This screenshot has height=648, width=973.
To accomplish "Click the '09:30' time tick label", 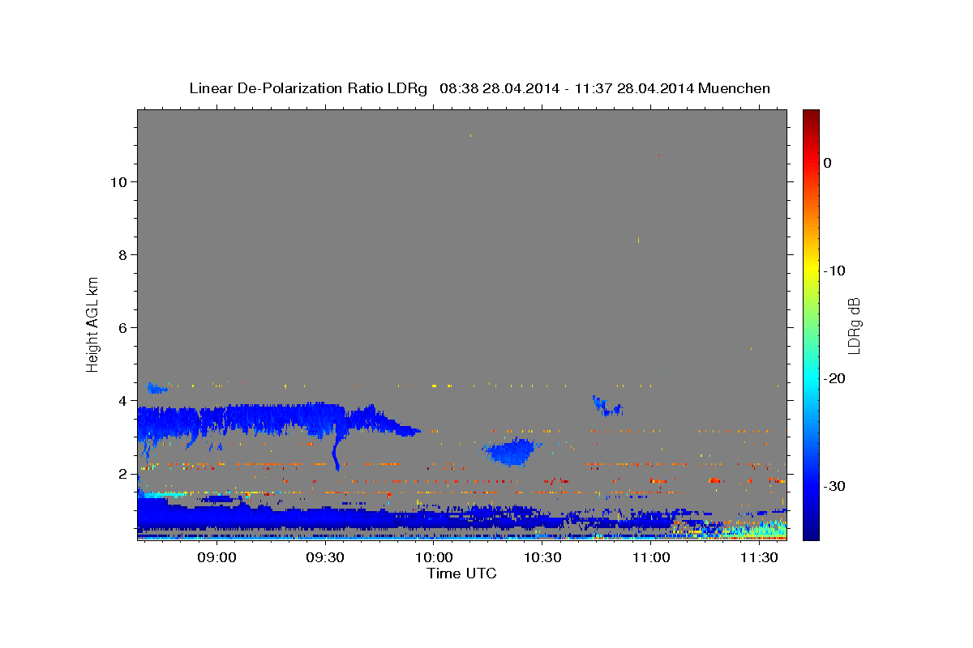I will pyautogui.click(x=325, y=558).
